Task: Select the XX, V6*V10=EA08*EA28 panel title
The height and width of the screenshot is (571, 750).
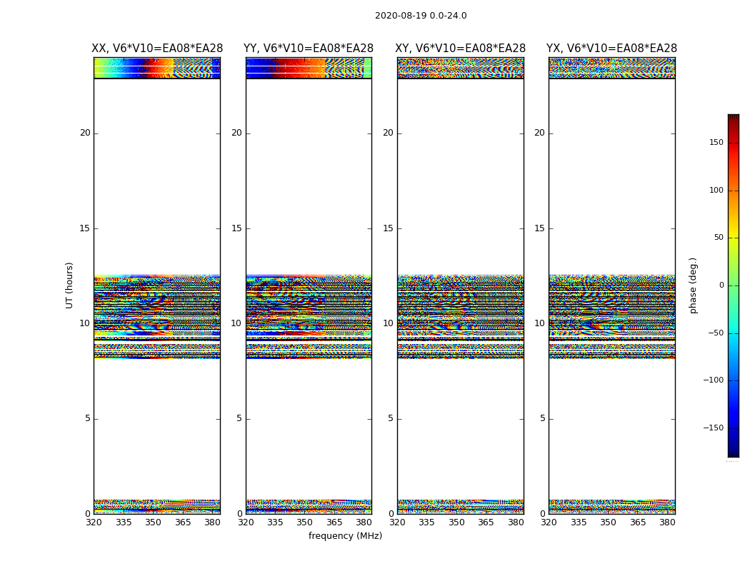Action: point(157,49)
